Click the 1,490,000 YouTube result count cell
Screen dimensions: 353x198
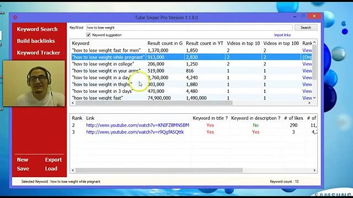pyautogui.click(x=196, y=98)
